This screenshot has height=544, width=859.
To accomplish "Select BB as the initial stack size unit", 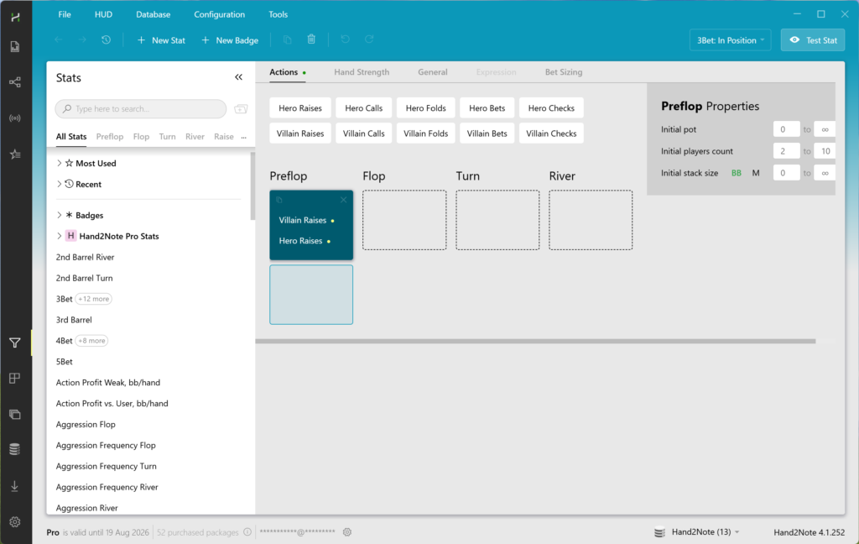I will [x=737, y=173].
